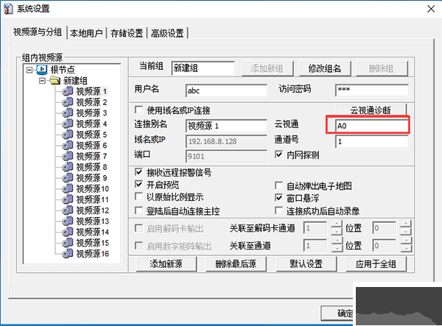The height and width of the screenshot is (326, 442).
Task: Select the 视频源与分组 tab
Action: [x=38, y=32]
